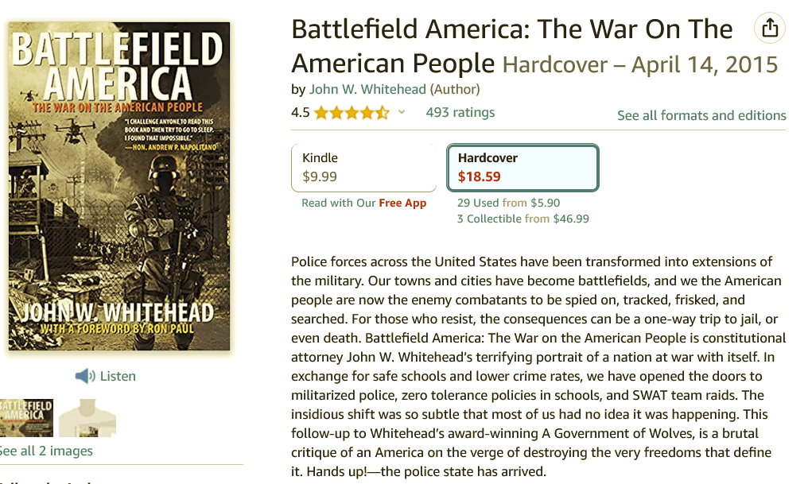Click the main Battlefield America cover image
This screenshot has width=808, height=484.
coord(119,187)
